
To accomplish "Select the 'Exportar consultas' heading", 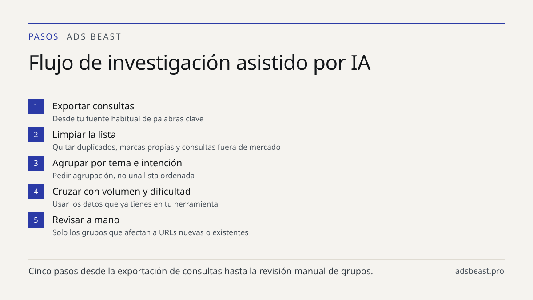I will tap(93, 106).
